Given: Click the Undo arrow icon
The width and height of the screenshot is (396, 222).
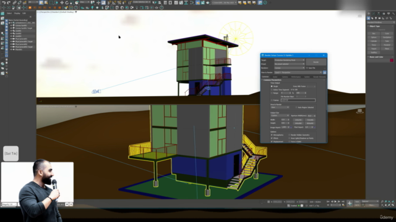Looking at the screenshot, I should pos(4,2).
